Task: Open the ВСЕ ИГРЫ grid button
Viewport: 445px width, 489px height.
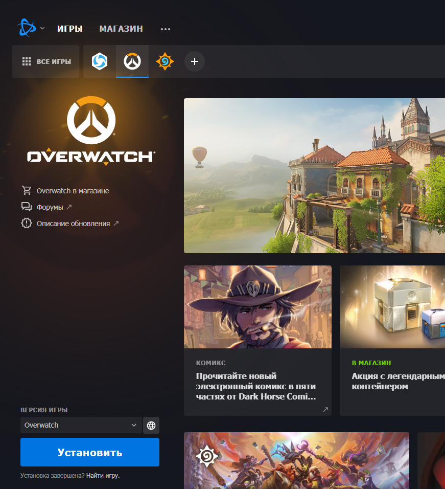Action: [x=46, y=61]
